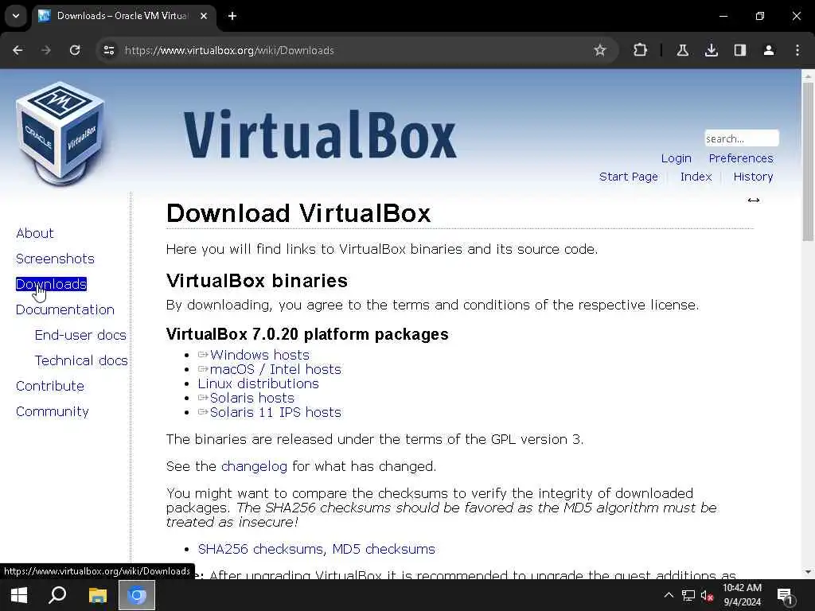Bookmark this page with the star
The image size is (815, 611).
pos(600,50)
